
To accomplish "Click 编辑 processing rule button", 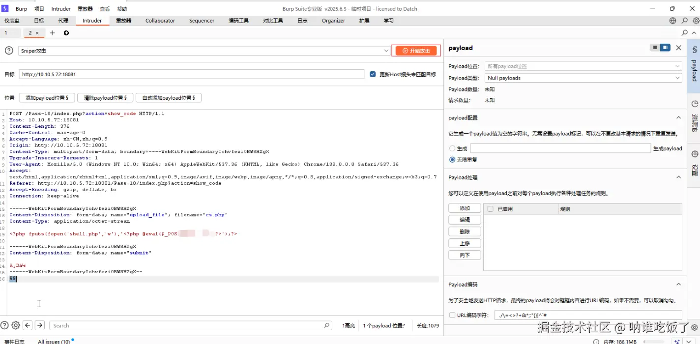I will tap(465, 220).
